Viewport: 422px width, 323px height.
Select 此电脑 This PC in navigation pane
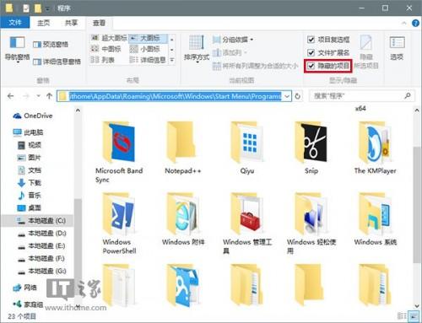(x=28, y=132)
